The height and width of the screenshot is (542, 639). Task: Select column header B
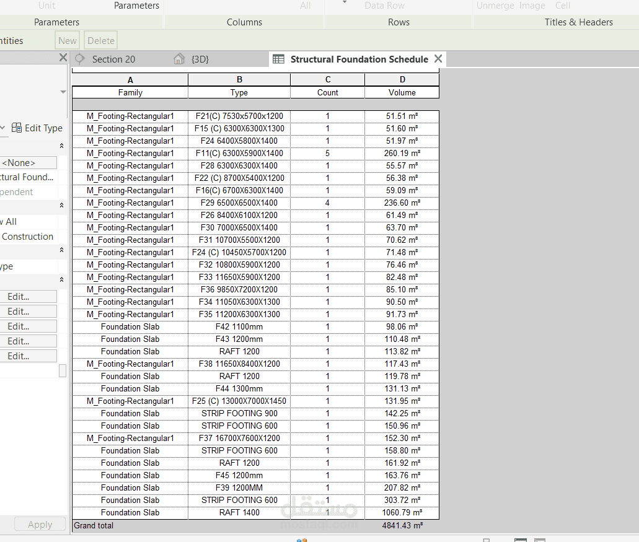(x=239, y=80)
